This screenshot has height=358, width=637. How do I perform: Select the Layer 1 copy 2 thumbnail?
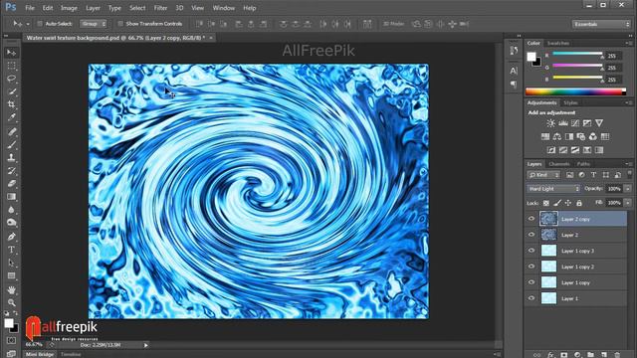coord(548,267)
